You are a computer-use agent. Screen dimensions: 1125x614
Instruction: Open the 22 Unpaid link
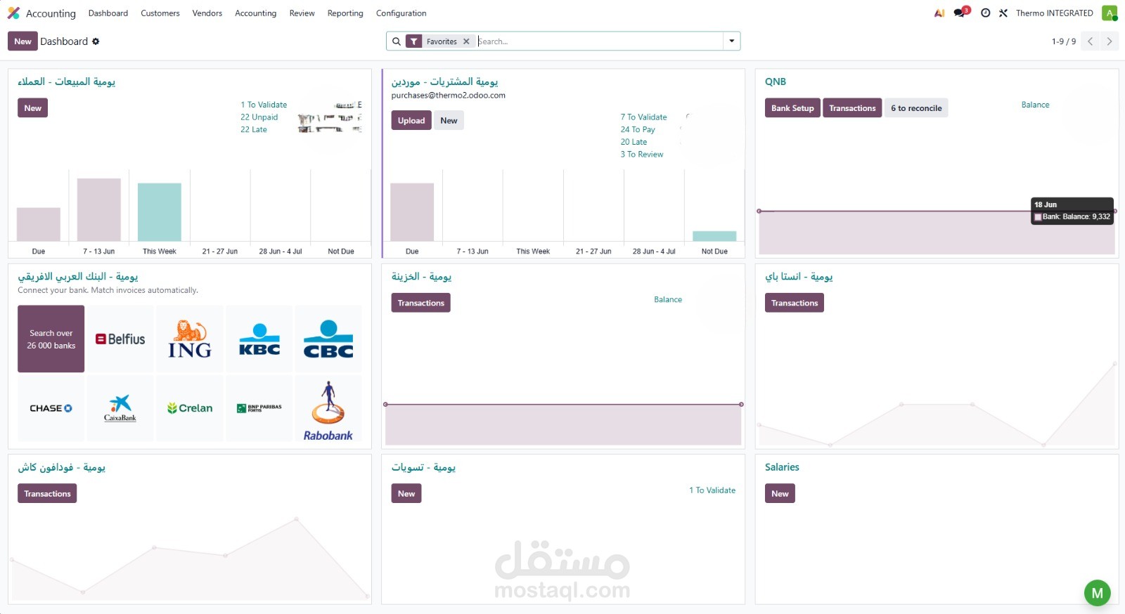259,117
